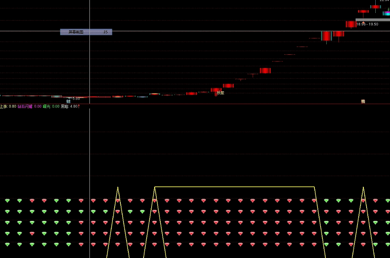The width and height of the screenshot is (390, 258).
Task: Click the 5.80 low price label
Action: [x=76, y=98]
